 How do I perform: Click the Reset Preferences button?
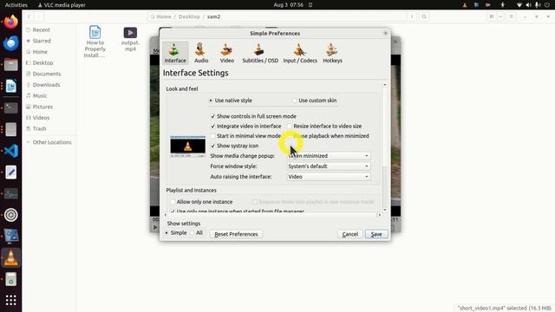236,234
